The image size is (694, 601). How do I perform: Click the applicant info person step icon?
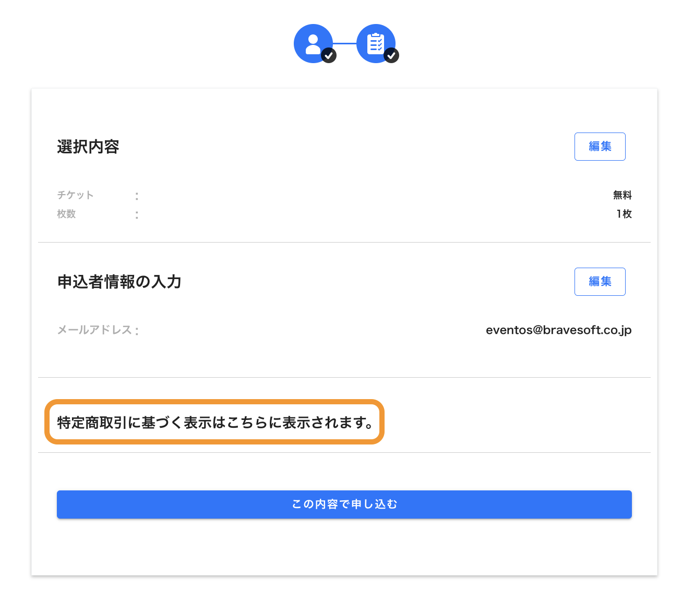313,44
